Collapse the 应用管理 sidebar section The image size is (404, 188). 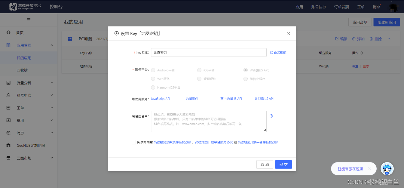coord(51,45)
